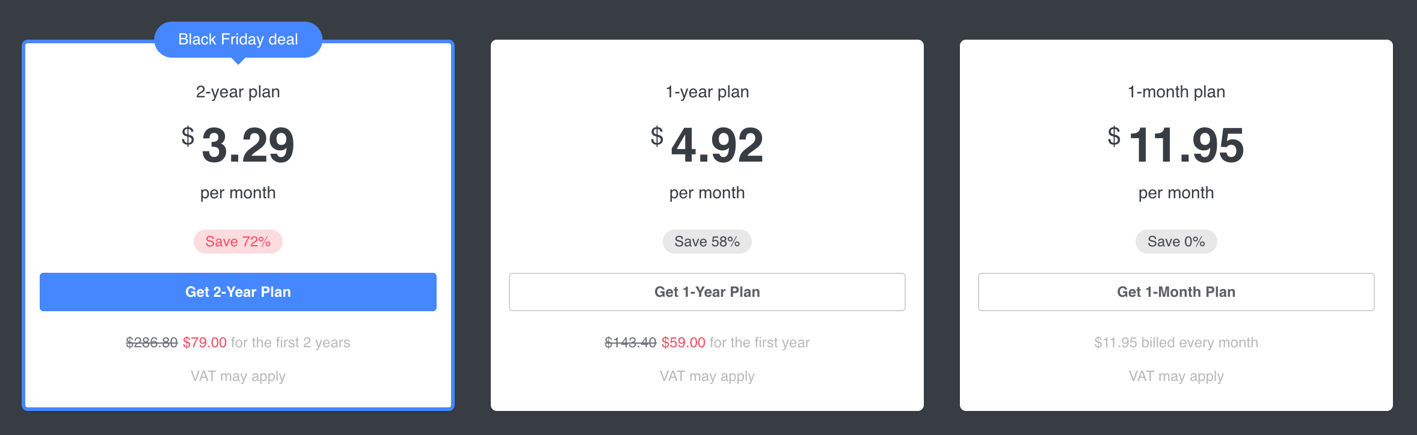
Task: Click the $11.95 billed every month text
Action: [1176, 342]
